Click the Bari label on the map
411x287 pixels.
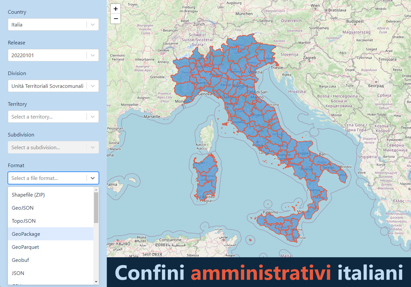point(323,154)
